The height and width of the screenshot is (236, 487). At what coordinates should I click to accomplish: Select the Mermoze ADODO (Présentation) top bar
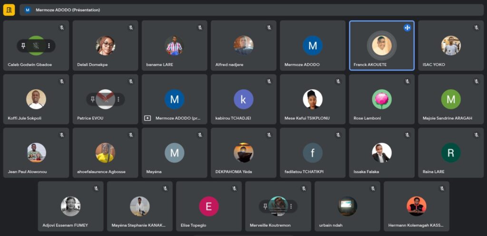pyautogui.click(x=252, y=9)
